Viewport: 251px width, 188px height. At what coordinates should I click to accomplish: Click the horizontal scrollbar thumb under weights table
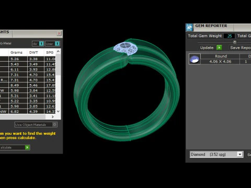tap(22, 117)
